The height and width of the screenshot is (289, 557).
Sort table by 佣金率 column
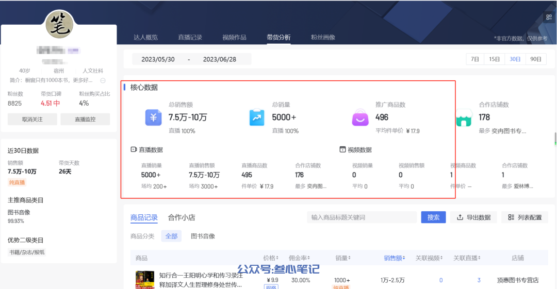299,258
